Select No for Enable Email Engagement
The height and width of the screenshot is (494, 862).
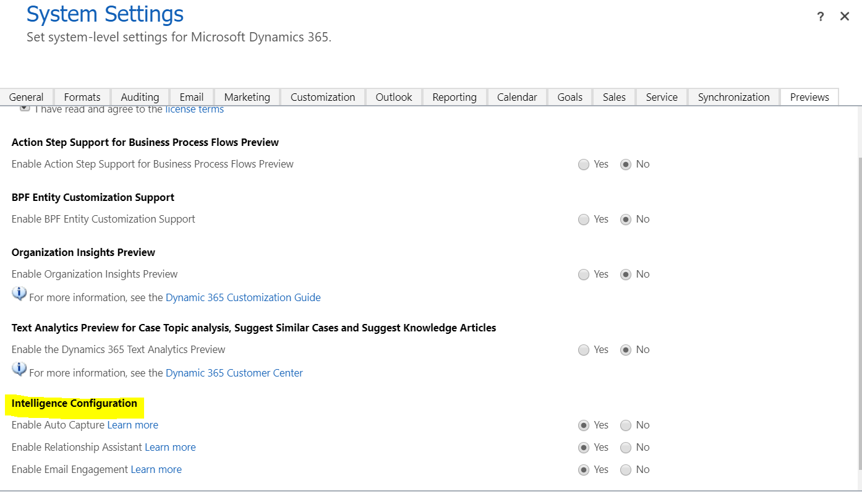(x=626, y=470)
